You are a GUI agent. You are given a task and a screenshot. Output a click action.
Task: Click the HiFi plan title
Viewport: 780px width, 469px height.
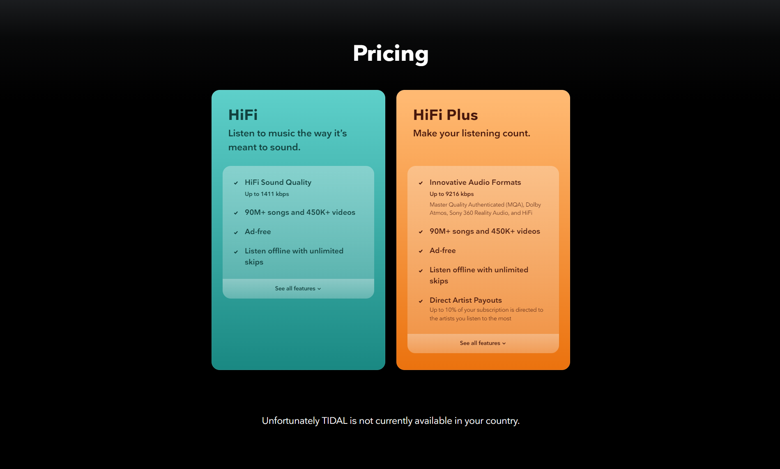click(243, 115)
